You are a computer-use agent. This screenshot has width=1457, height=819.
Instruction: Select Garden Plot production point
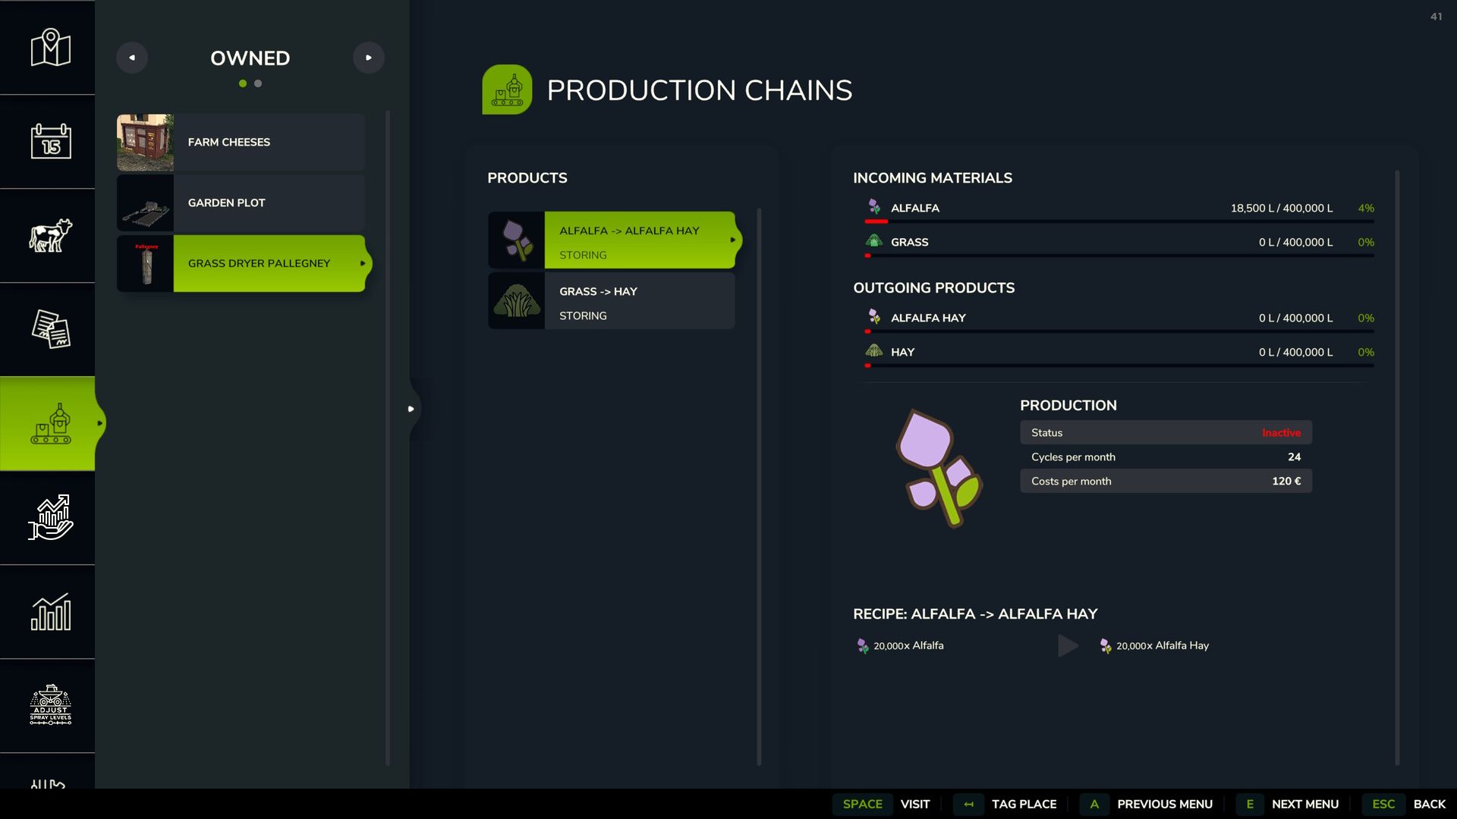pos(241,203)
